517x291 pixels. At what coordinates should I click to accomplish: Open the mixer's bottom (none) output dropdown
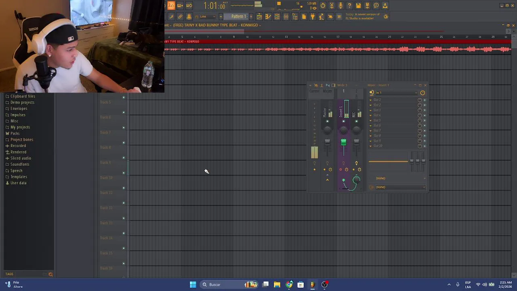[400, 187]
